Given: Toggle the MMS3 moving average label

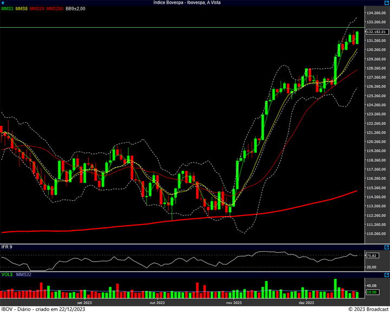Looking at the screenshot, I should 7,9.
